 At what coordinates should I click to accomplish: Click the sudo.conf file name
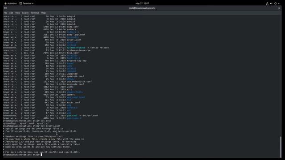73,27
